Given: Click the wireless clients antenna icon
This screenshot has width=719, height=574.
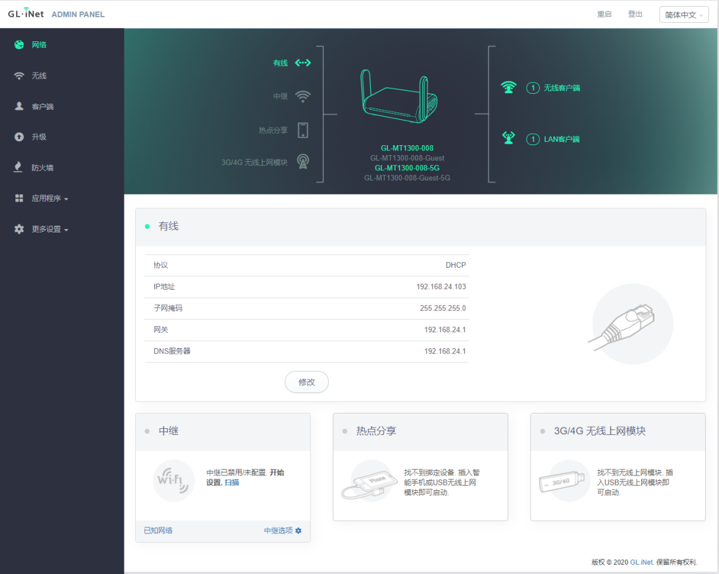Looking at the screenshot, I should 509,87.
